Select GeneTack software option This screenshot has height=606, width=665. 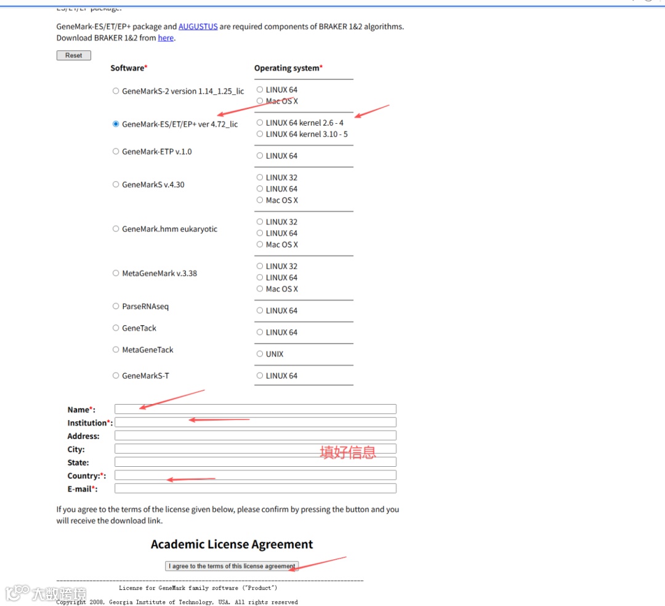(x=115, y=328)
